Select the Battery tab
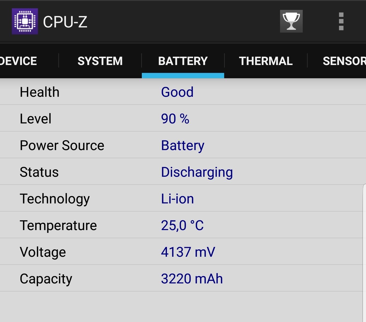Viewport: 366px width, 322px height. (183, 61)
